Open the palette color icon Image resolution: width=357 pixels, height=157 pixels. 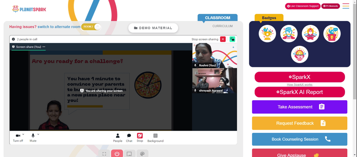click(142, 154)
